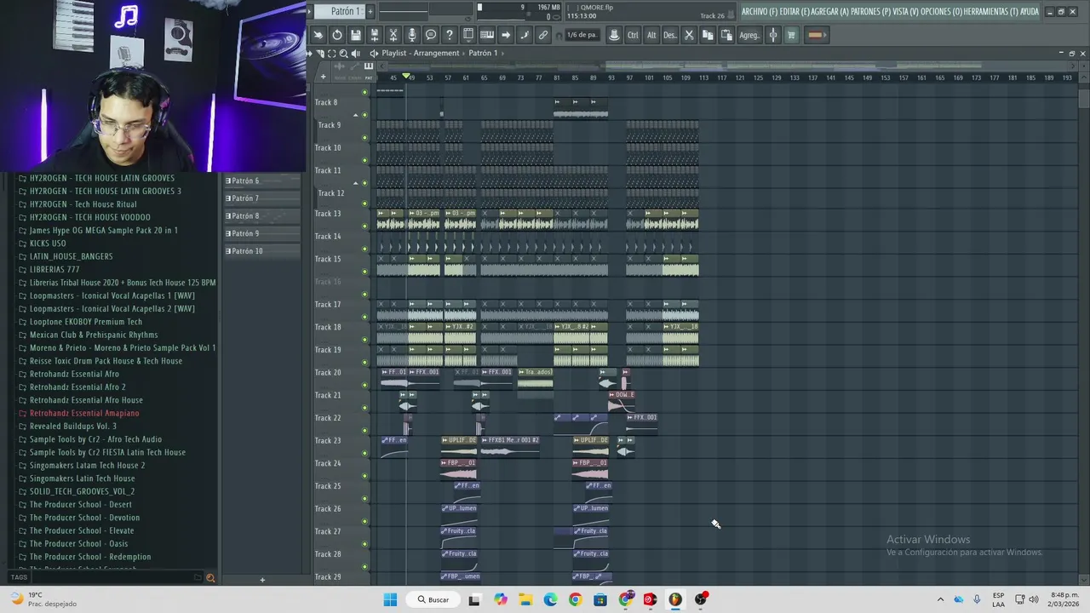Toggle the green mute LED on Track 15
The height and width of the screenshot is (613, 1090).
click(x=365, y=272)
